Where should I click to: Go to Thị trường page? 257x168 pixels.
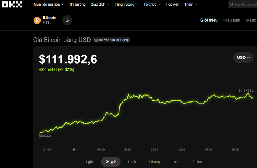[77, 4]
